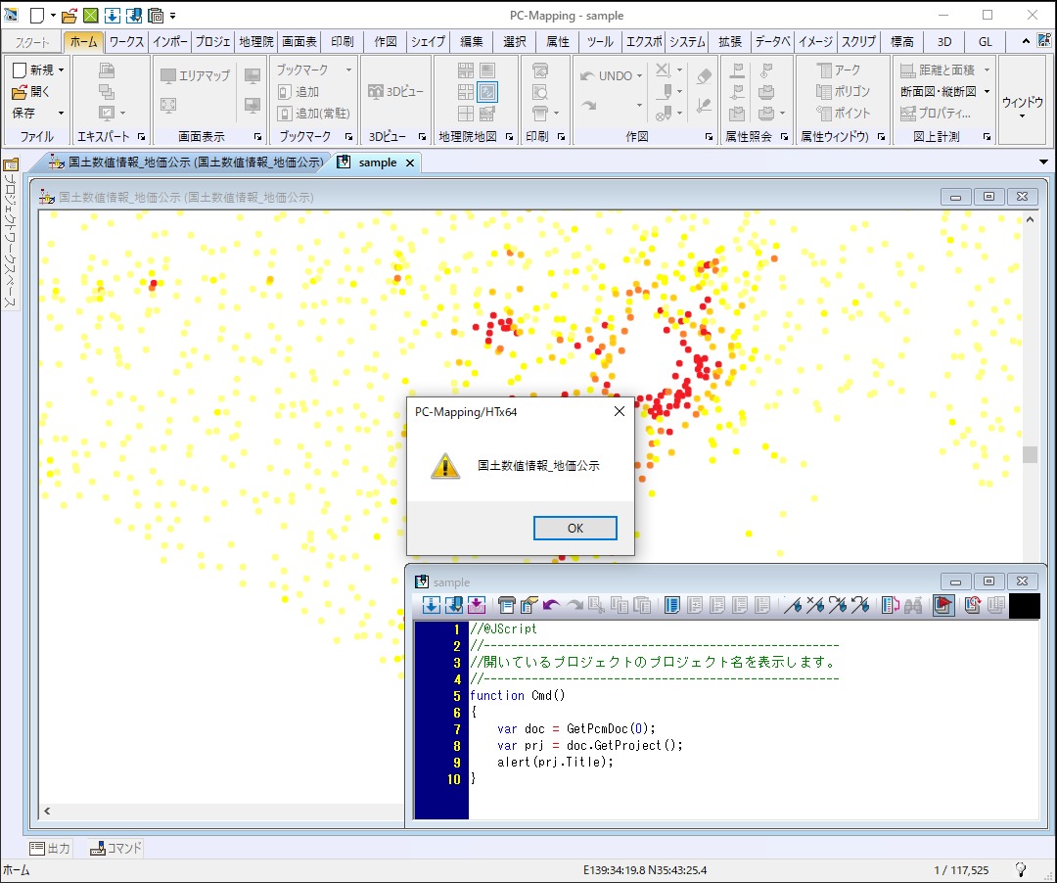Collapse the ribbon with the caret arrow

tap(1026, 41)
